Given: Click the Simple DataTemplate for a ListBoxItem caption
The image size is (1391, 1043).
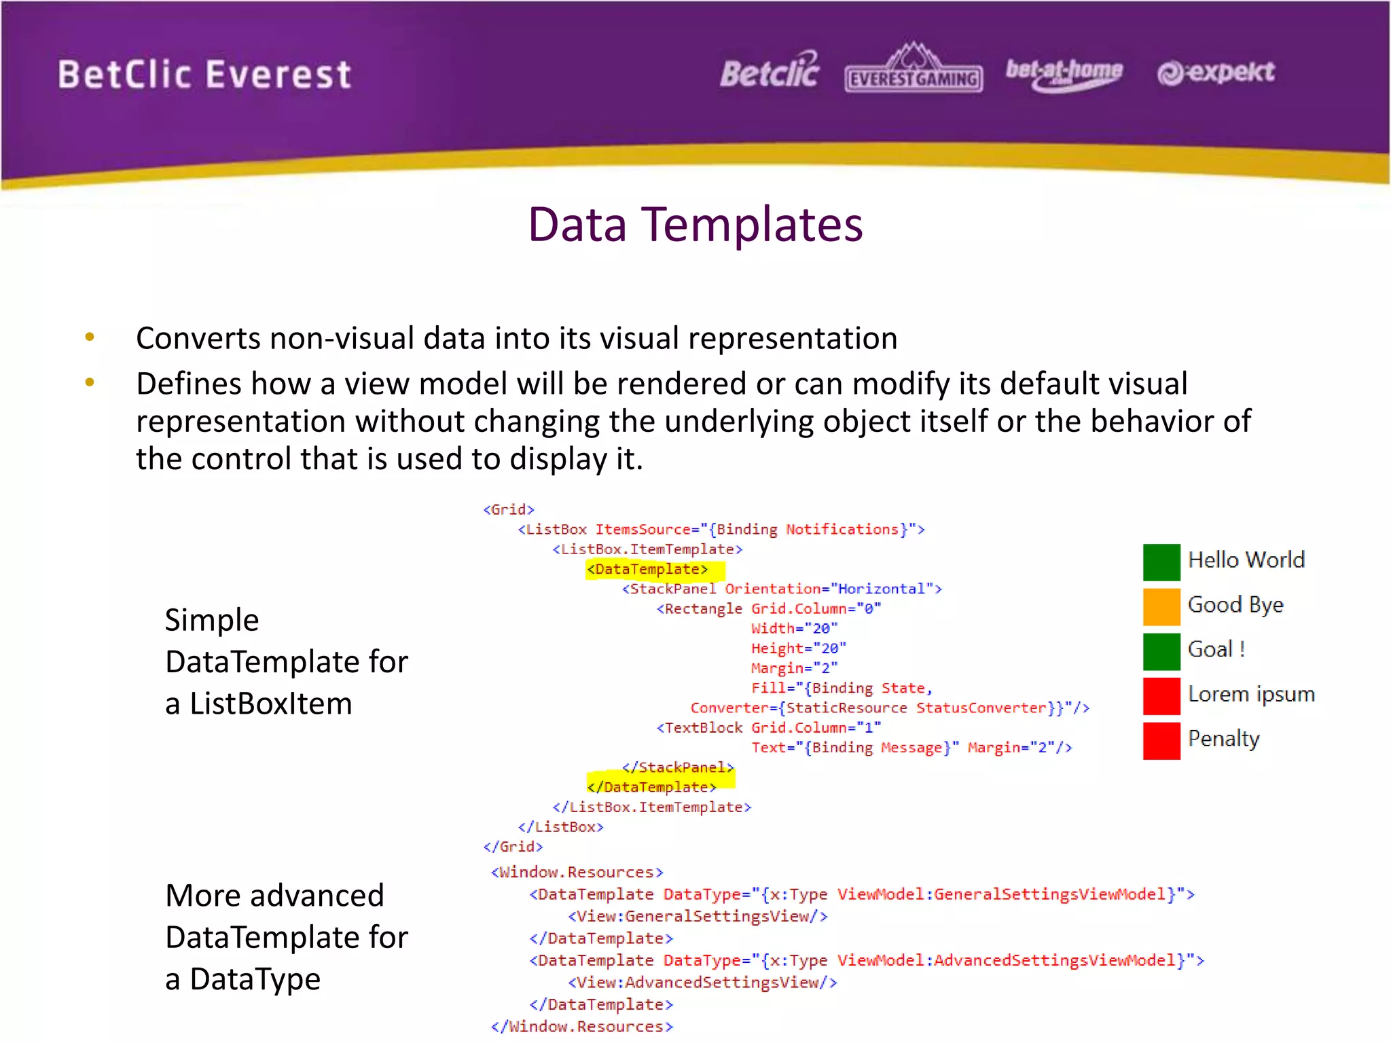Looking at the screenshot, I should (x=286, y=661).
